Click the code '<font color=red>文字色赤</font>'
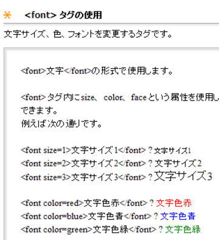The height and width of the screenshot is (240, 219). pyautogui.click(x=84, y=203)
